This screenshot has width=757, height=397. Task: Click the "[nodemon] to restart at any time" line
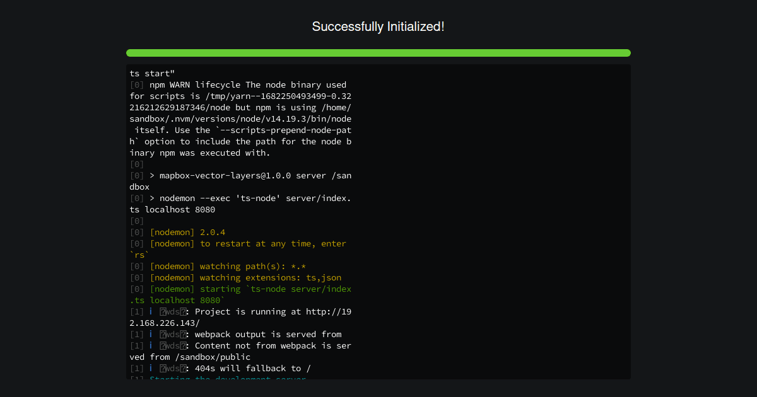(x=247, y=244)
